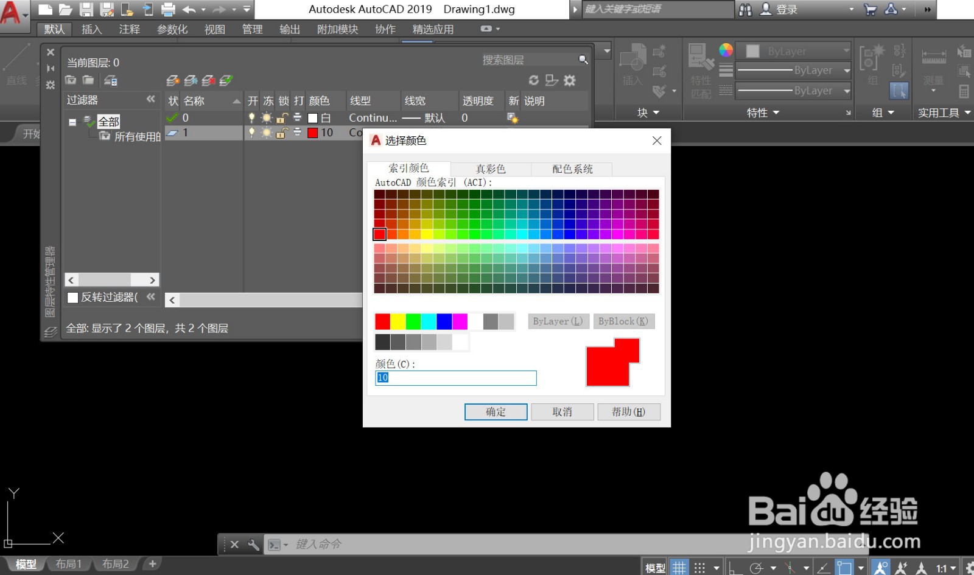Cancel the Select Color dialog
The width and height of the screenshot is (974, 575).
(562, 412)
